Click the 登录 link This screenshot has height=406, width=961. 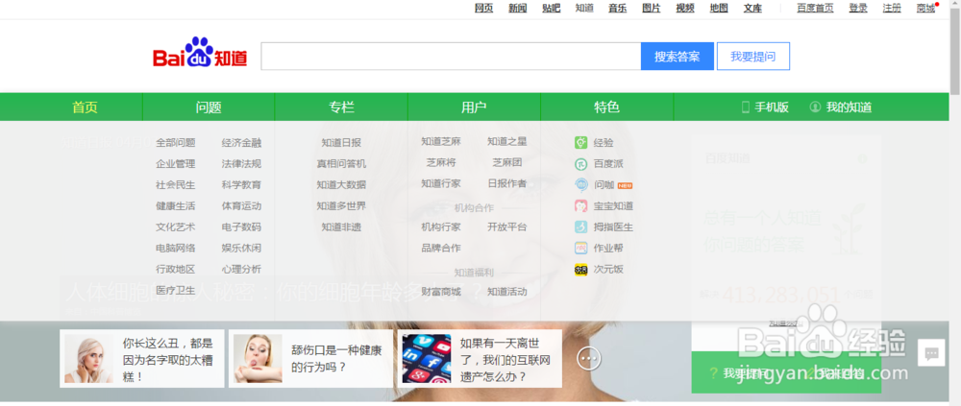pos(858,8)
